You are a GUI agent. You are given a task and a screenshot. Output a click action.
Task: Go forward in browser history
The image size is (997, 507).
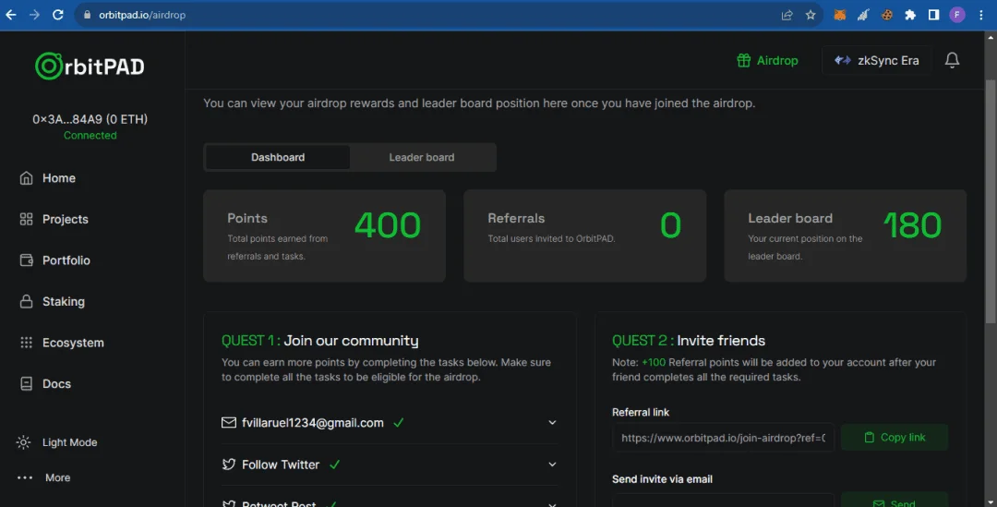coord(34,15)
